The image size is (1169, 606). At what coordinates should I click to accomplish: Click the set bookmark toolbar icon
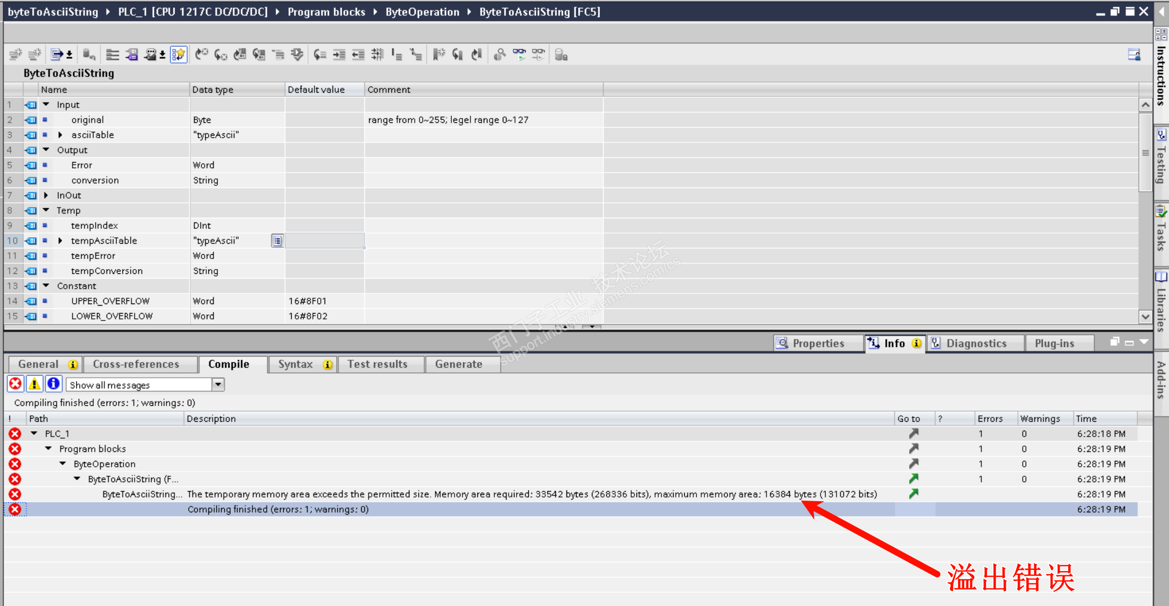(x=439, y=55)
